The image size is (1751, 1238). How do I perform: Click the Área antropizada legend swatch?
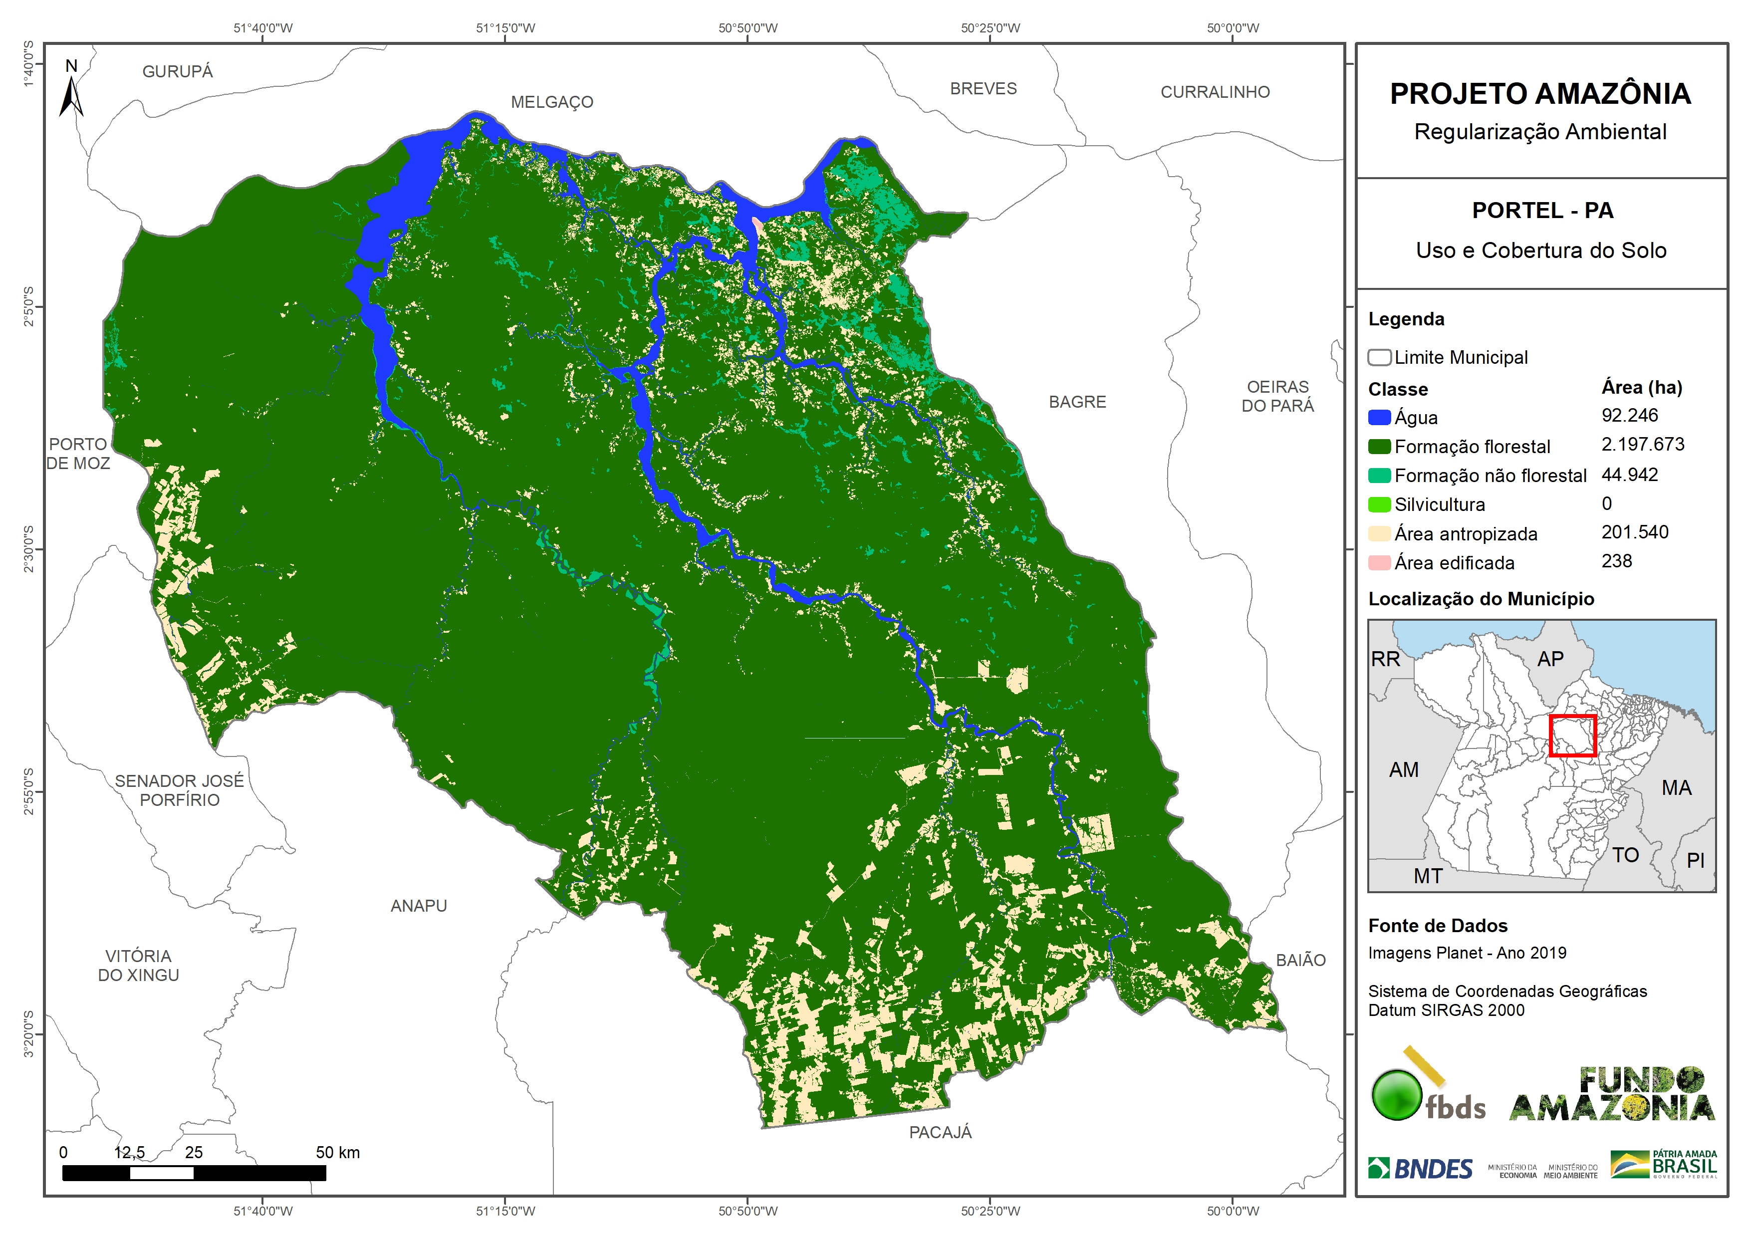click(1379, 534)
